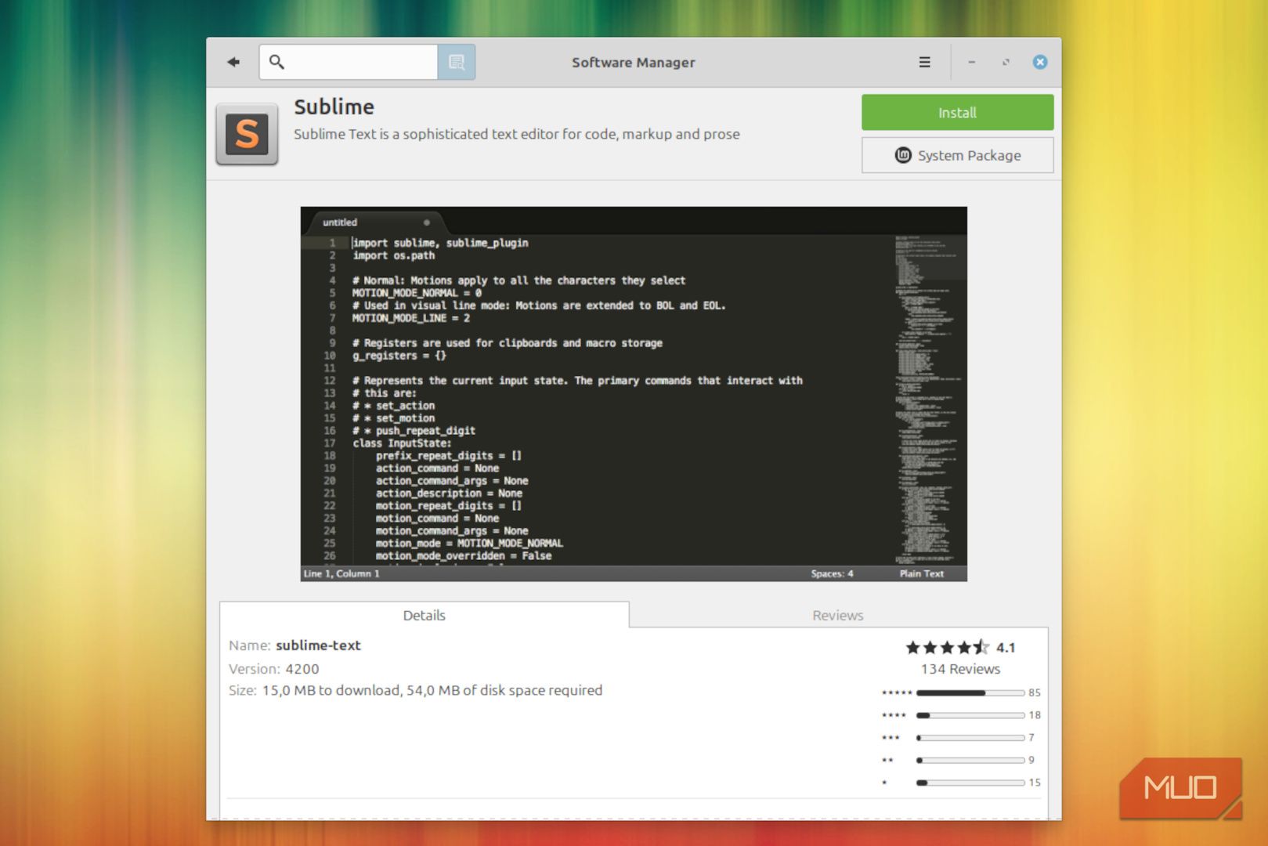Install Sublime with the green button
The image size is (1268, 846).
pos(957,113)
